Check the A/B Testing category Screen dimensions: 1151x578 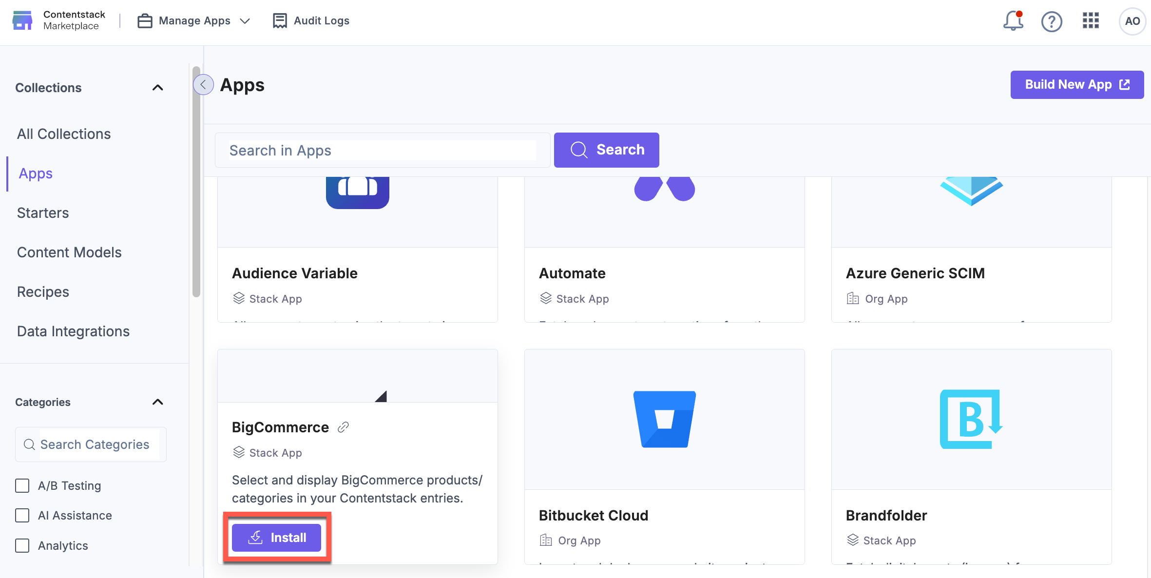click(22, 486)
